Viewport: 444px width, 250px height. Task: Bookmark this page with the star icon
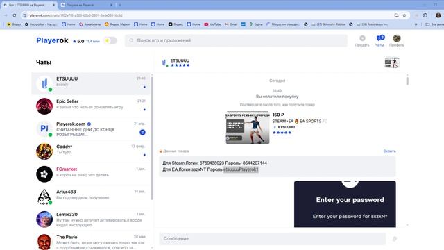coord(404,15)
